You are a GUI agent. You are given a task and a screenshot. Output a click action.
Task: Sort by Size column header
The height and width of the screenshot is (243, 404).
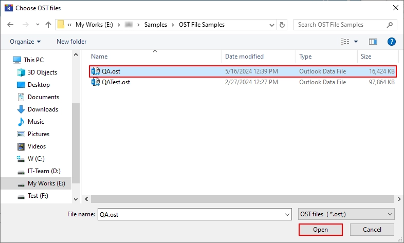pyautogui.click(x=366, y=57)
